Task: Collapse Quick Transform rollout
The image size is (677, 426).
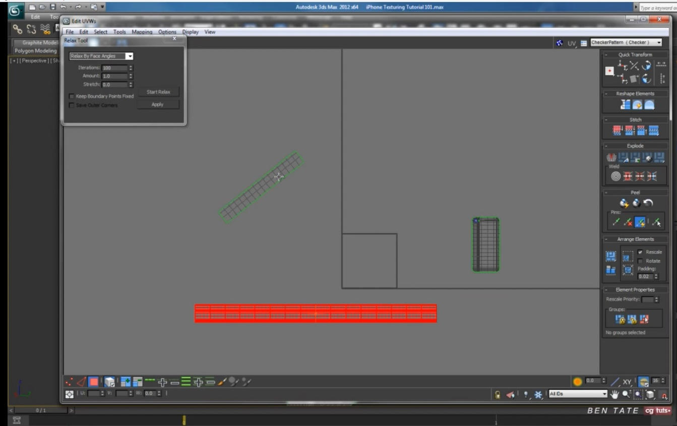Action: click(635, 54)
